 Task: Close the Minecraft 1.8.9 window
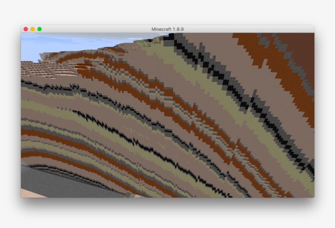click(x=26, y=29)
